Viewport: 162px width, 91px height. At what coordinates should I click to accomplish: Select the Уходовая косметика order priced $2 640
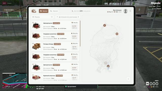point(55,57)
